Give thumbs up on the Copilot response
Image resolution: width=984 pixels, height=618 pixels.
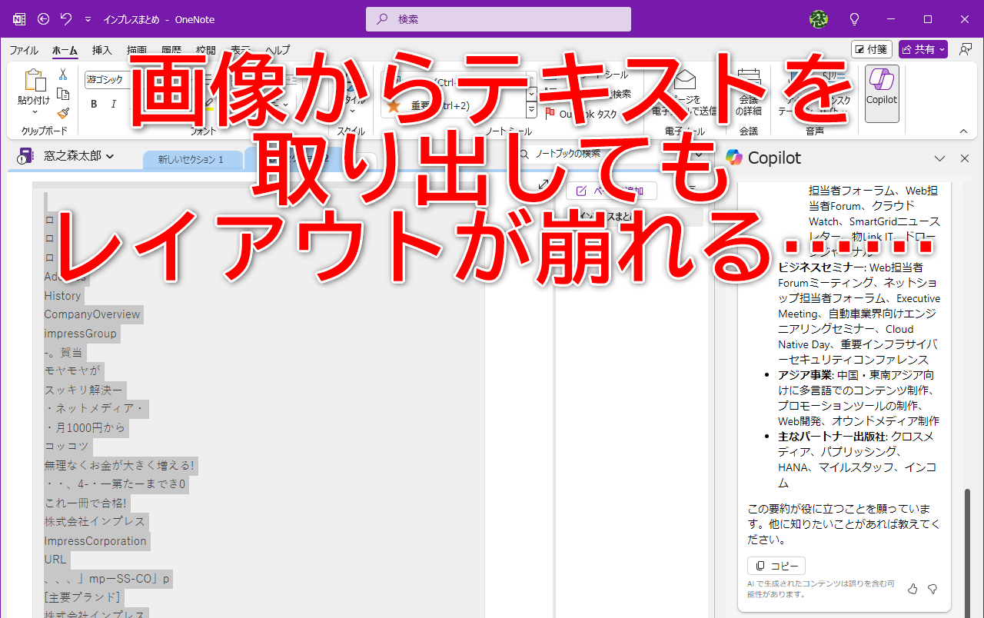pyautogui.click(x=913, y=588)
